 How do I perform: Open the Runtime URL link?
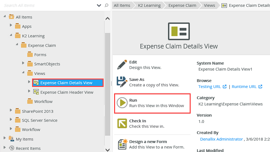(244, 87)
